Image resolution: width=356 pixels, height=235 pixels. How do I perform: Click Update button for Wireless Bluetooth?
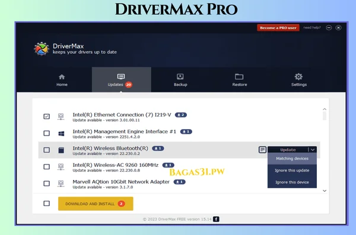288,150
